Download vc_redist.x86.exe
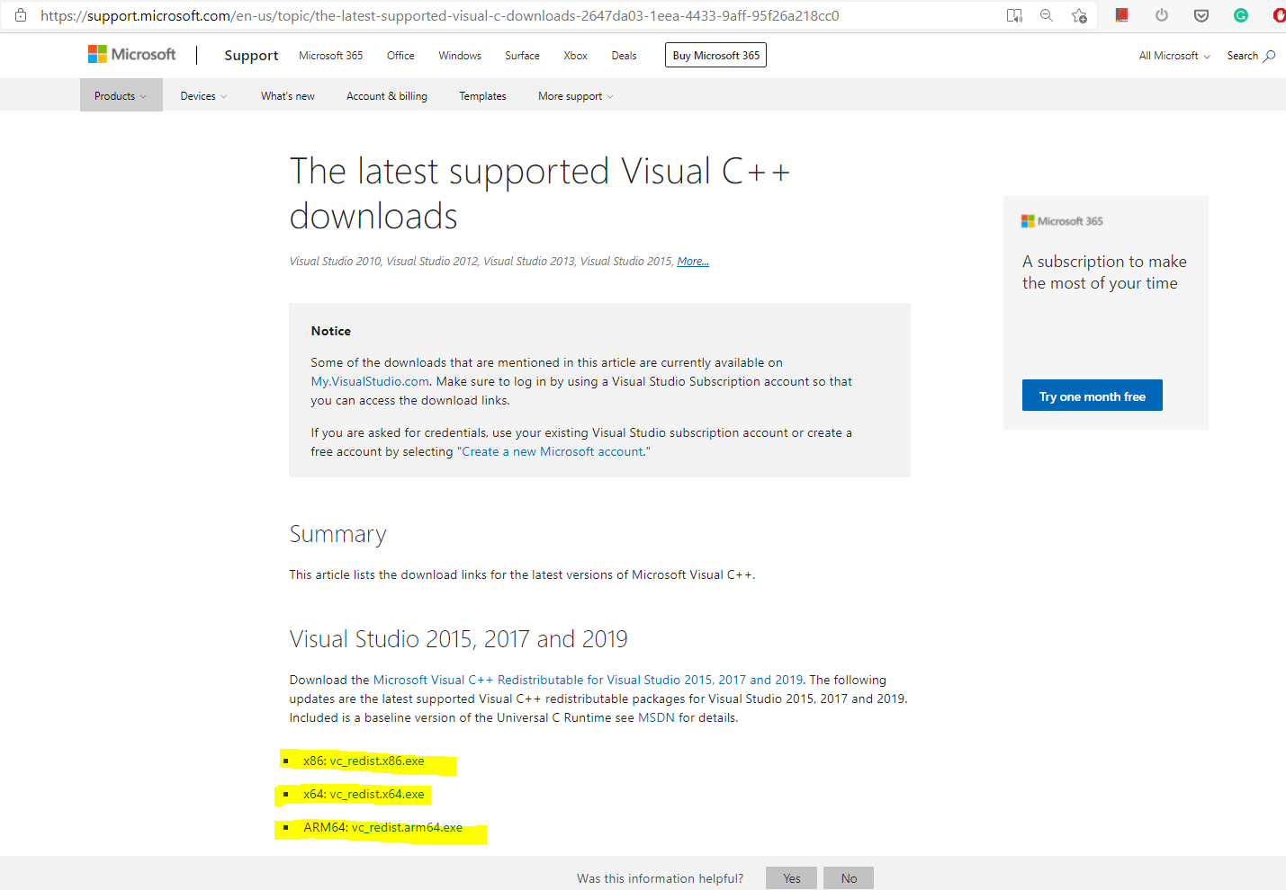This screenshot has width=1286, height=890. pos(376,761)
